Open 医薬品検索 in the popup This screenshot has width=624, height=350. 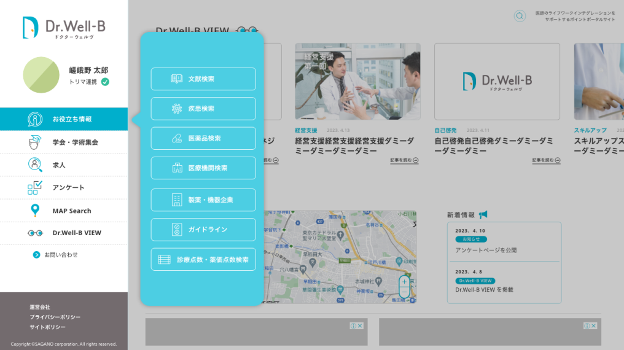(x=203, y=138)
